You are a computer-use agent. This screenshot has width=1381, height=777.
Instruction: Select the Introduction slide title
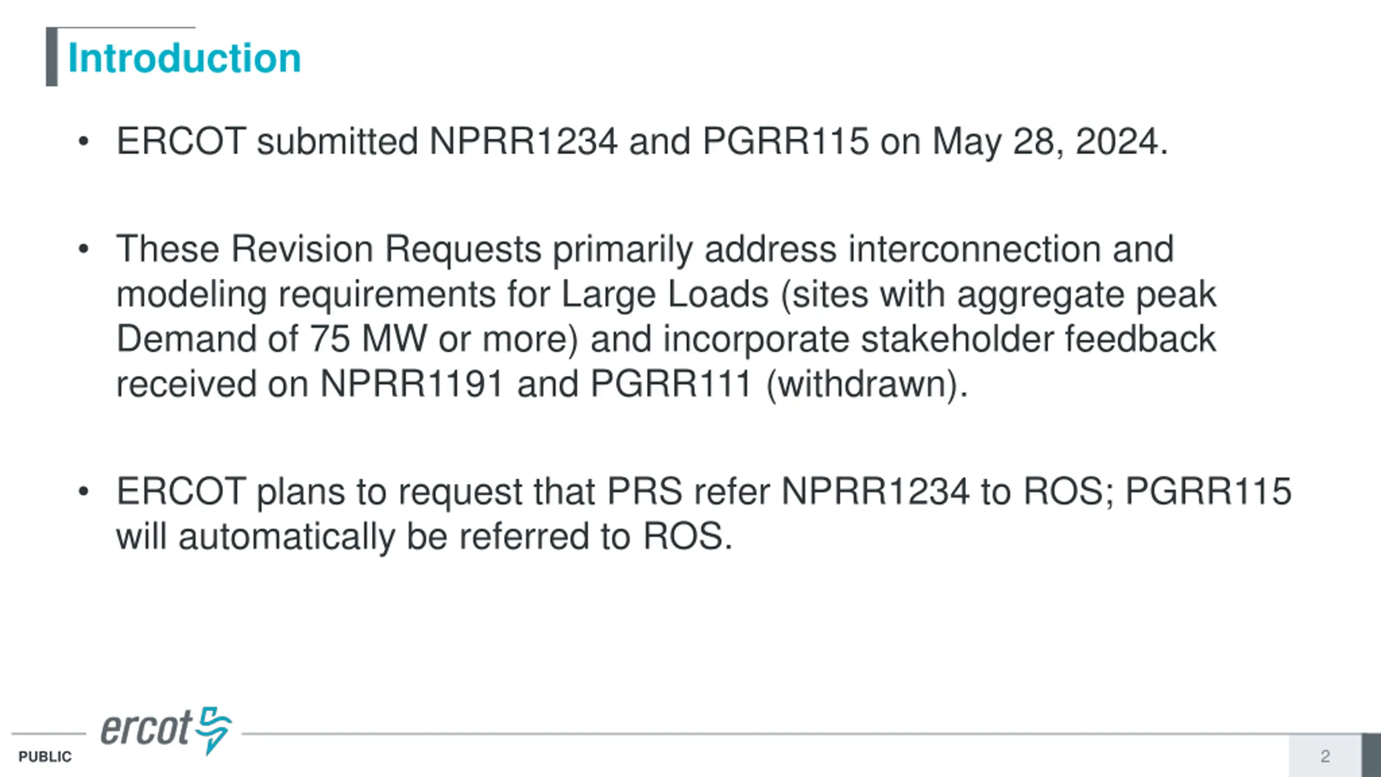[184, 58]
